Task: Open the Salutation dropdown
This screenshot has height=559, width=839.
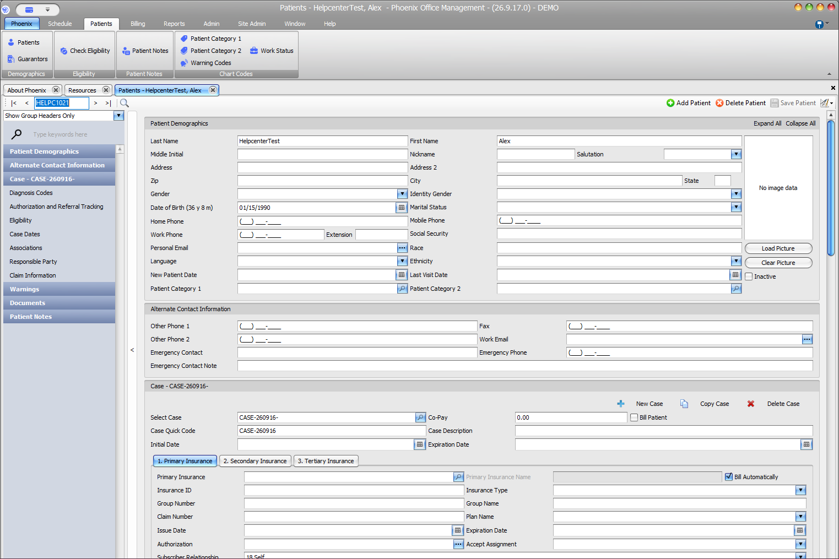Action: (x=737, y=154)
